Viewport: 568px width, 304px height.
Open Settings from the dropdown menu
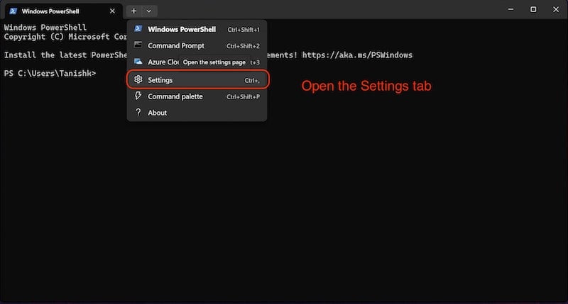coord(198,79)
